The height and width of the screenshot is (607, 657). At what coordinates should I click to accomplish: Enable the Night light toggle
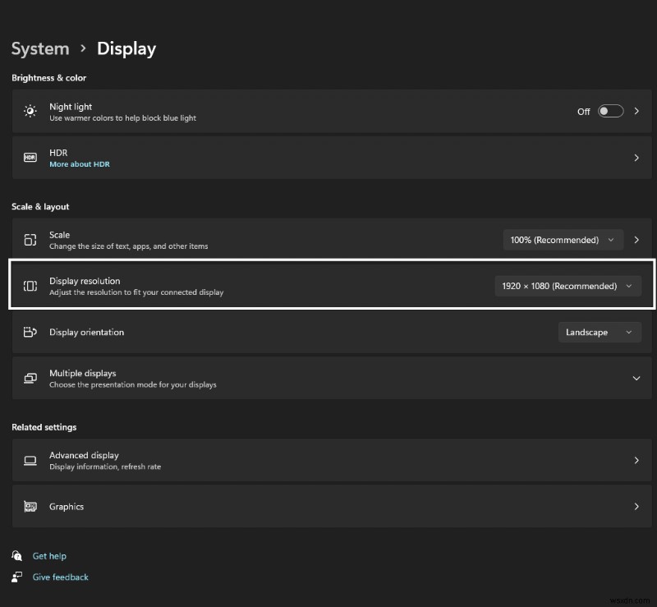pos(611,111)
